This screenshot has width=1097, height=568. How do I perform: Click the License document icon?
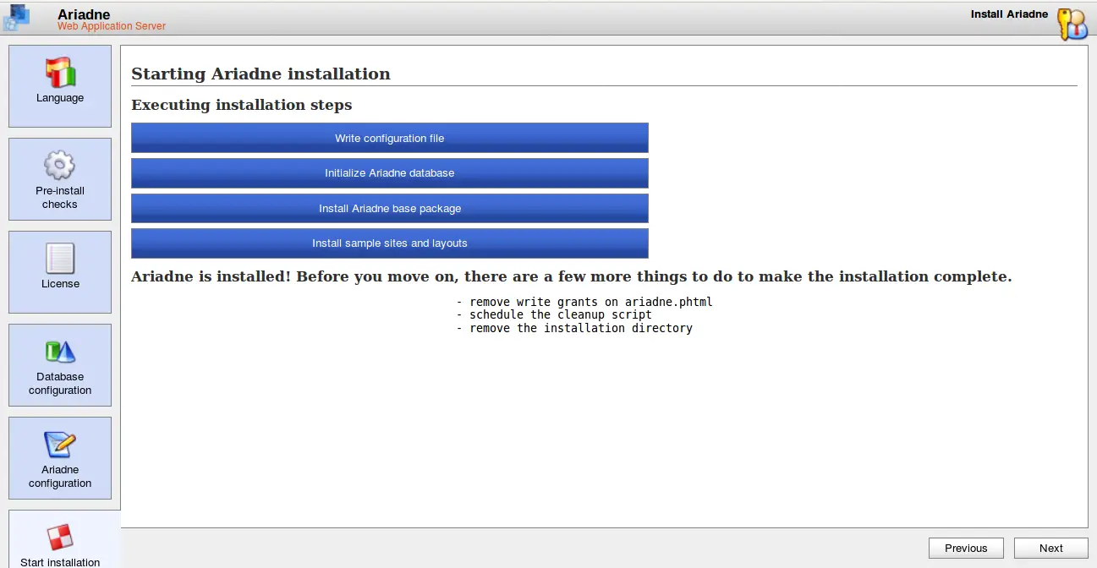[x=60, y=259]
